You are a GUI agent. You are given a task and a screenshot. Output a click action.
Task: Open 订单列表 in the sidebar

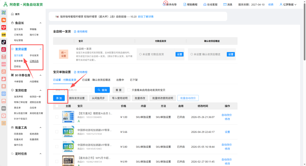pos(18,35)
